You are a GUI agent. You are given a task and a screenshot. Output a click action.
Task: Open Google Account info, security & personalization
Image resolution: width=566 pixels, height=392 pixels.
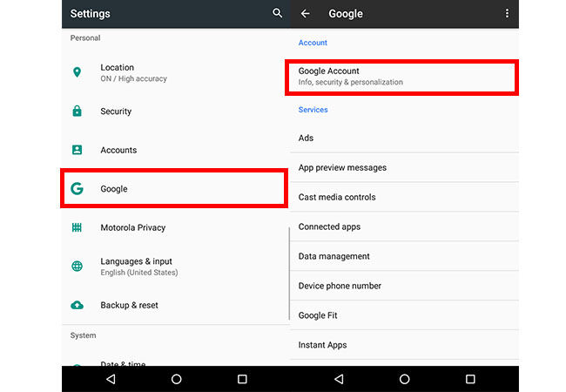tap(401, 78)
